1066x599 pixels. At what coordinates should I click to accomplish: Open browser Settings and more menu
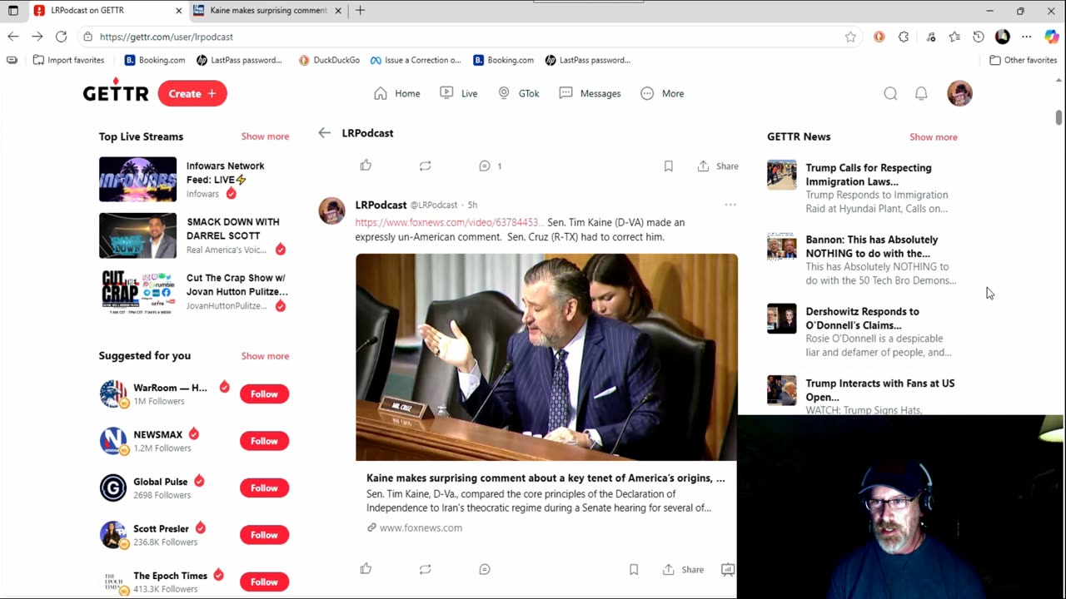click(x=1026, y=37)
